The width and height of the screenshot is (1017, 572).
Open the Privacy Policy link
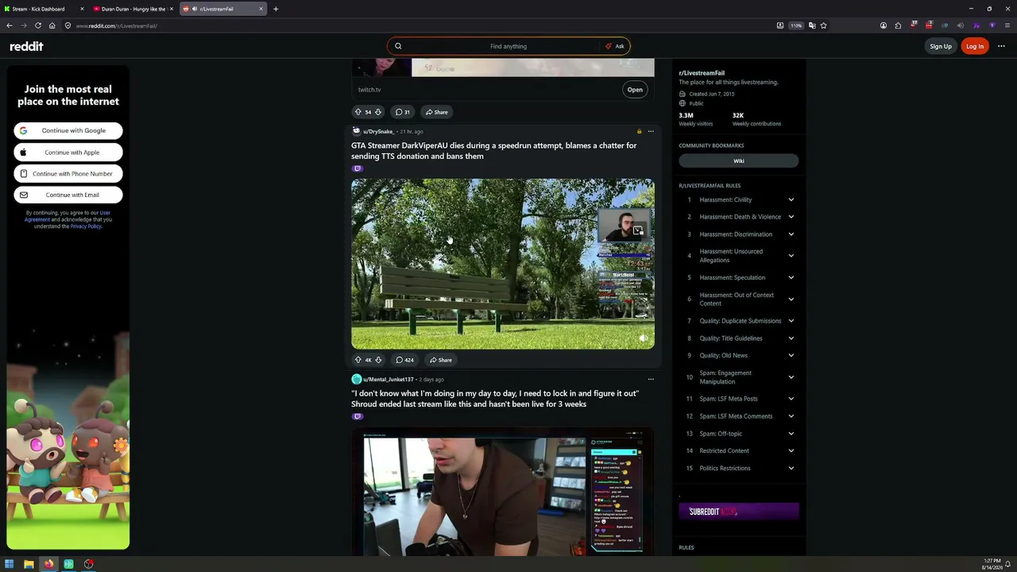click(x=86, y=226)
